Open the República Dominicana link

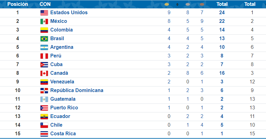pos(77,90)
